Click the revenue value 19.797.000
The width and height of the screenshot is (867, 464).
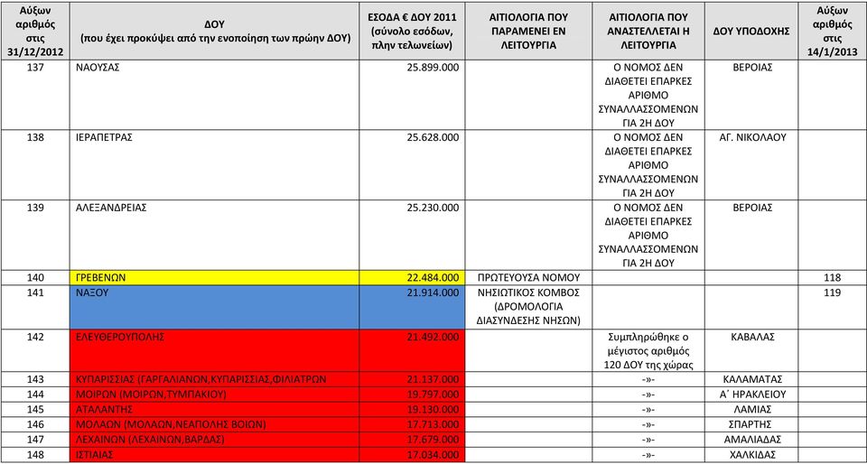click(433, 394)
